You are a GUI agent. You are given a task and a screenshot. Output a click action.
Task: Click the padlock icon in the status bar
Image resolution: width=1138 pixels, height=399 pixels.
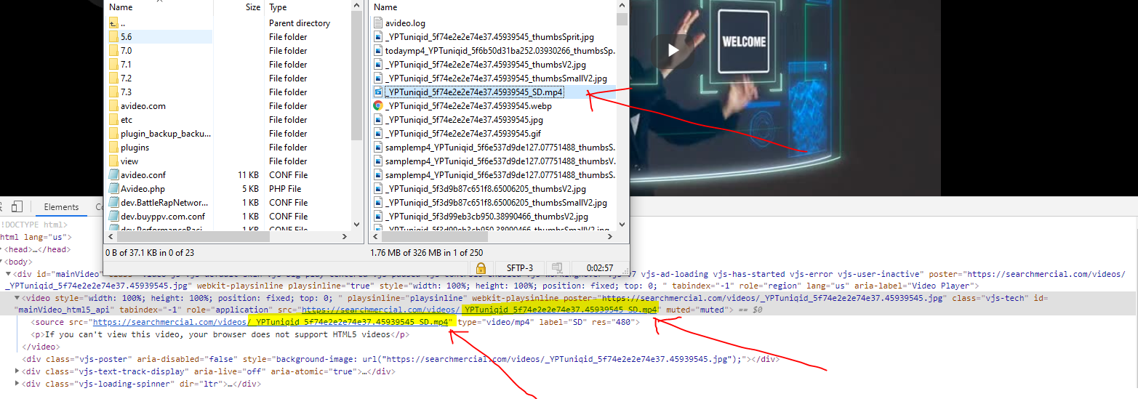481,268
